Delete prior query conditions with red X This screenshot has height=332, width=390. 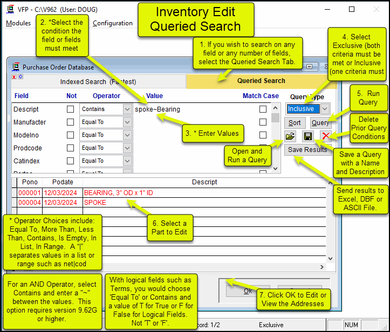(326, 136)
